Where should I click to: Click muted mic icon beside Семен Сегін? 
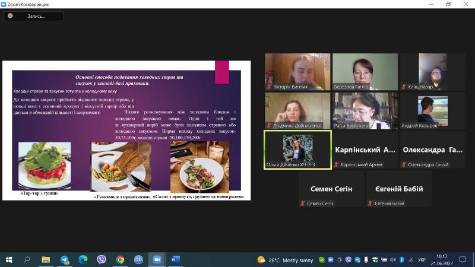(x=302, y=204)
